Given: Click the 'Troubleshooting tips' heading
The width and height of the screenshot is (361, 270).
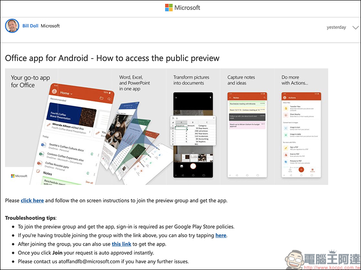Looking at the screenshot, I should [x=30, y=218].
